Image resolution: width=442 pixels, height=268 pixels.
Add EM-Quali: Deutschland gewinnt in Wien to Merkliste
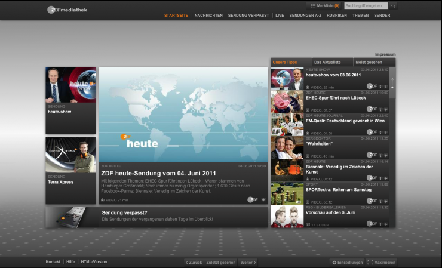(386, 133)
